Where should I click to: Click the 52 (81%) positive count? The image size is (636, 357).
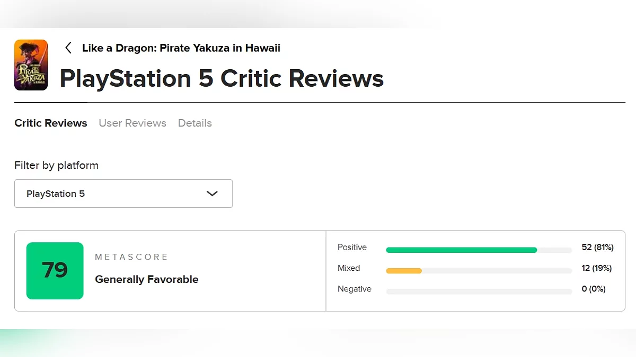(x=597, y=248)
